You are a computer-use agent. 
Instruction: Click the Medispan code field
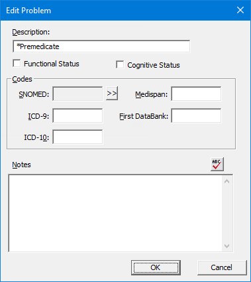[196, 94]
